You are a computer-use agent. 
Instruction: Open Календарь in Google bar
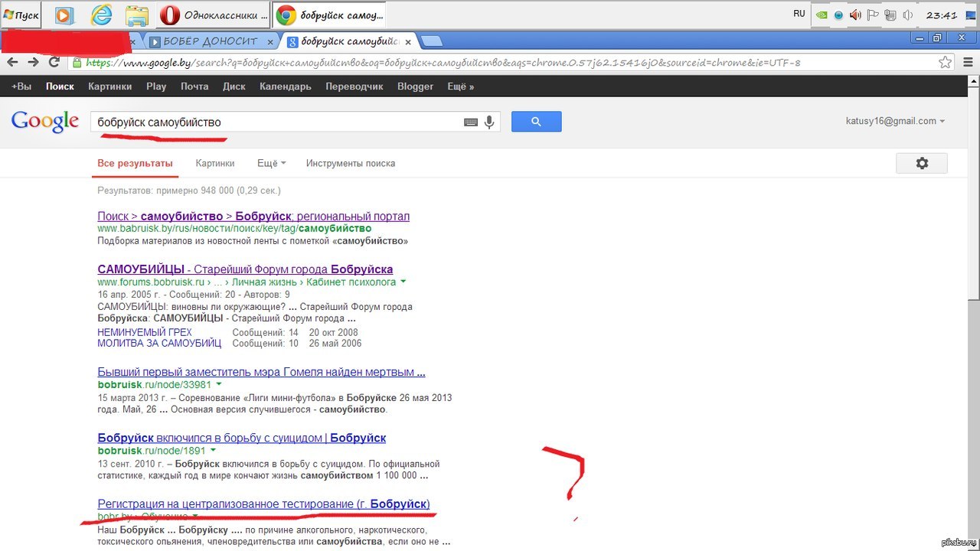click(x=286, y=86)
